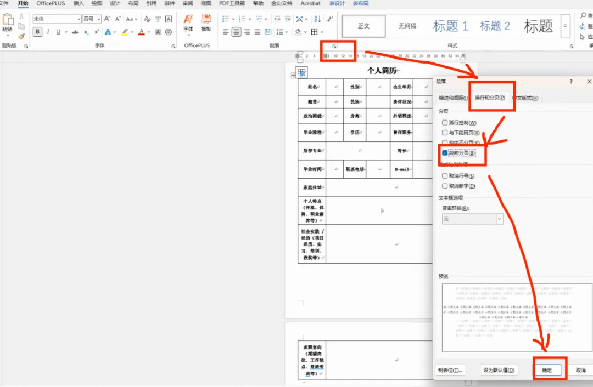
Task: Align text right
Action: 247,32
